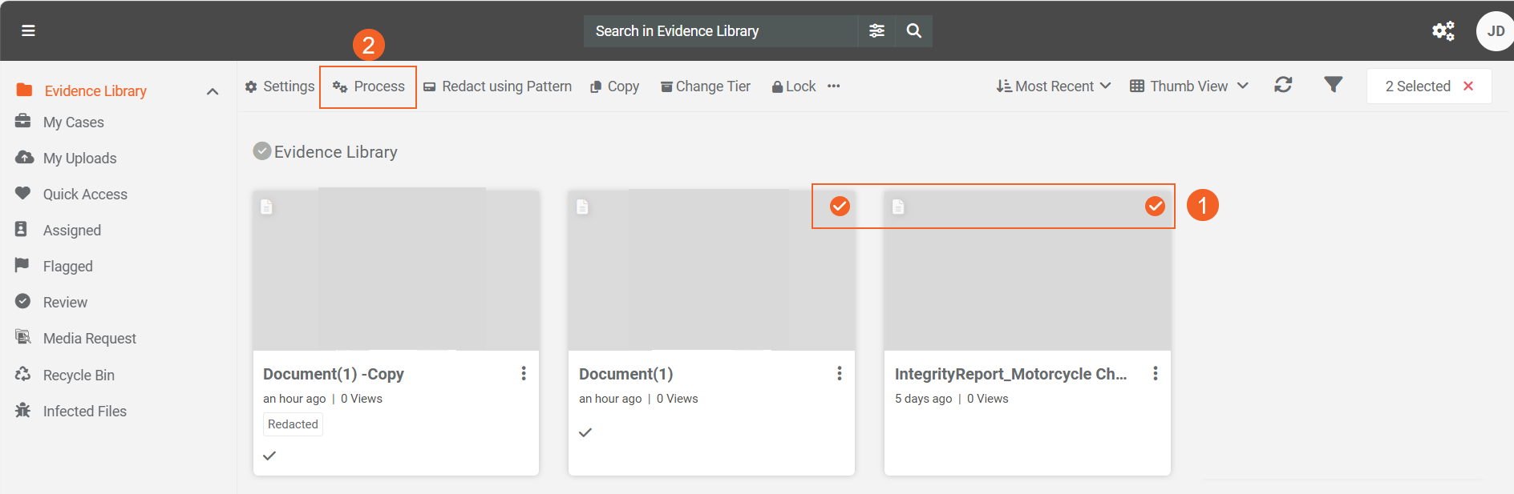Image resolution: width=1514 pixels, height=494 pixels.
Task: Open the Most Recent sort dropdown
Action: point(1053,86)
